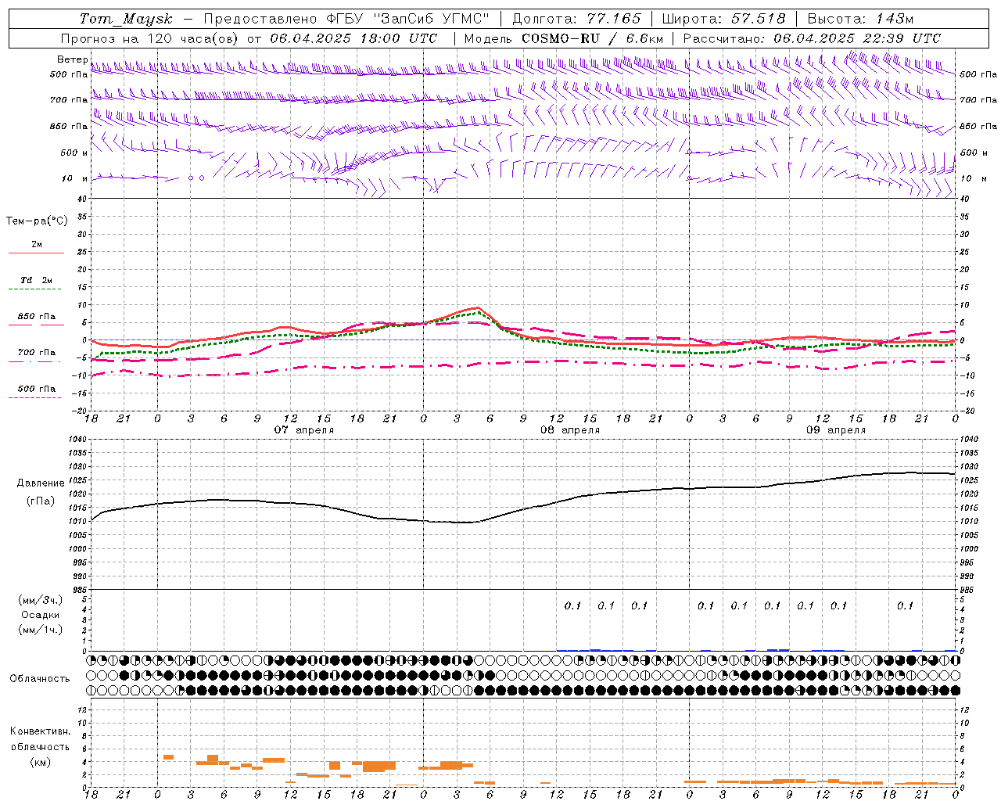Select the provider text ФГБУ "ЗапСиб УГМС"

pyautogui.click(x=409, y=19)
